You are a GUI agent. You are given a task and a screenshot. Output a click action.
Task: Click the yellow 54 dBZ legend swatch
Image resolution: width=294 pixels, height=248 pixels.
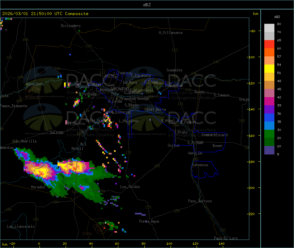[269, 69]
